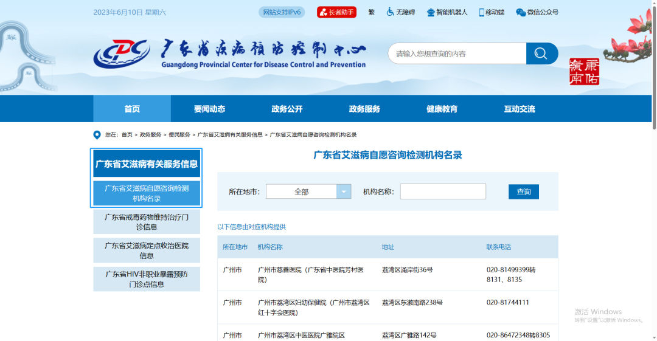The image size is (657, 341).
Task: Select sidebar 广东省戒毒药物维持治疗门诊信息
Action: point(147,222)
